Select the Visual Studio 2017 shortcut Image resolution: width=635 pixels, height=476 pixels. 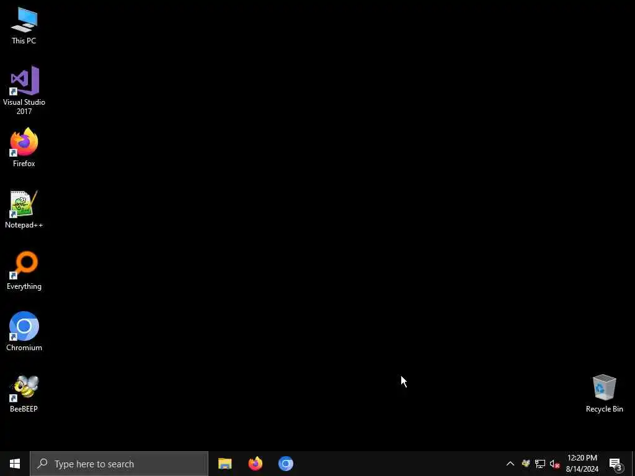[x=24, y=90]
